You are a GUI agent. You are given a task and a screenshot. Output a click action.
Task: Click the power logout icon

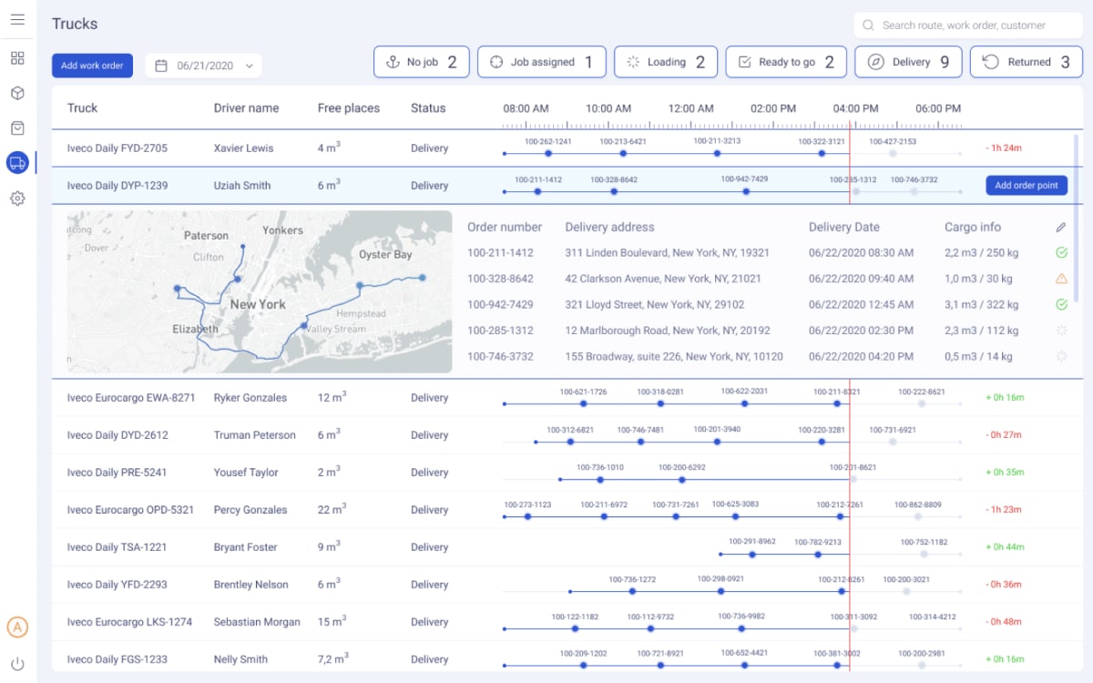click(17, 664)
